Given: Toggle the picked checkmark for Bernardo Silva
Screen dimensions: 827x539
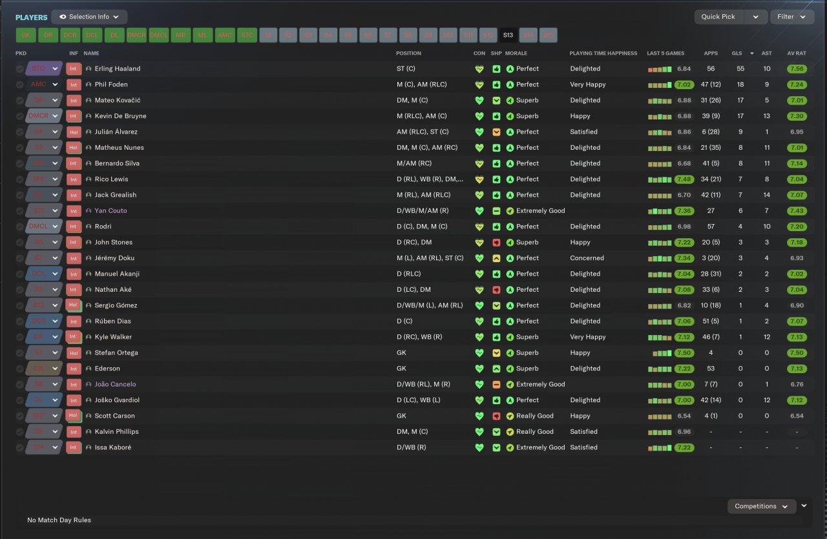Looking at the screenshot, I should [20, 163].
